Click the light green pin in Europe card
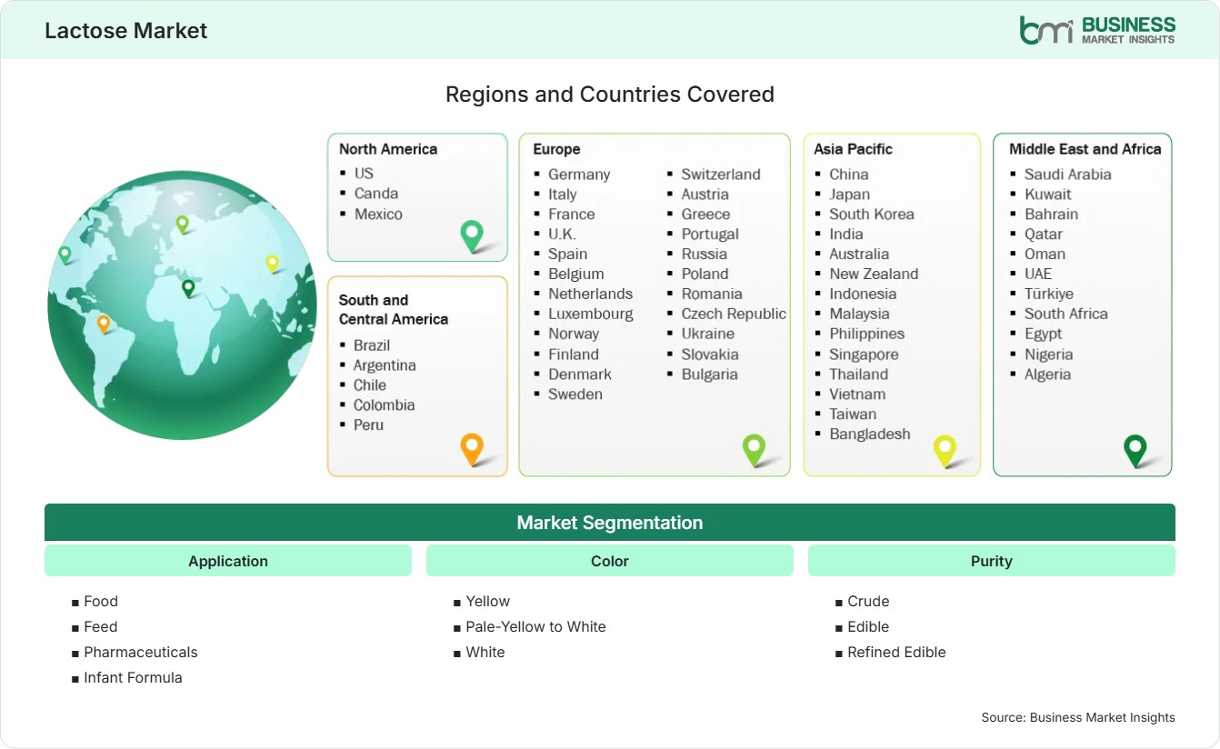Image resolution: width=1220 pixels, height=749 pixels. 754,449
